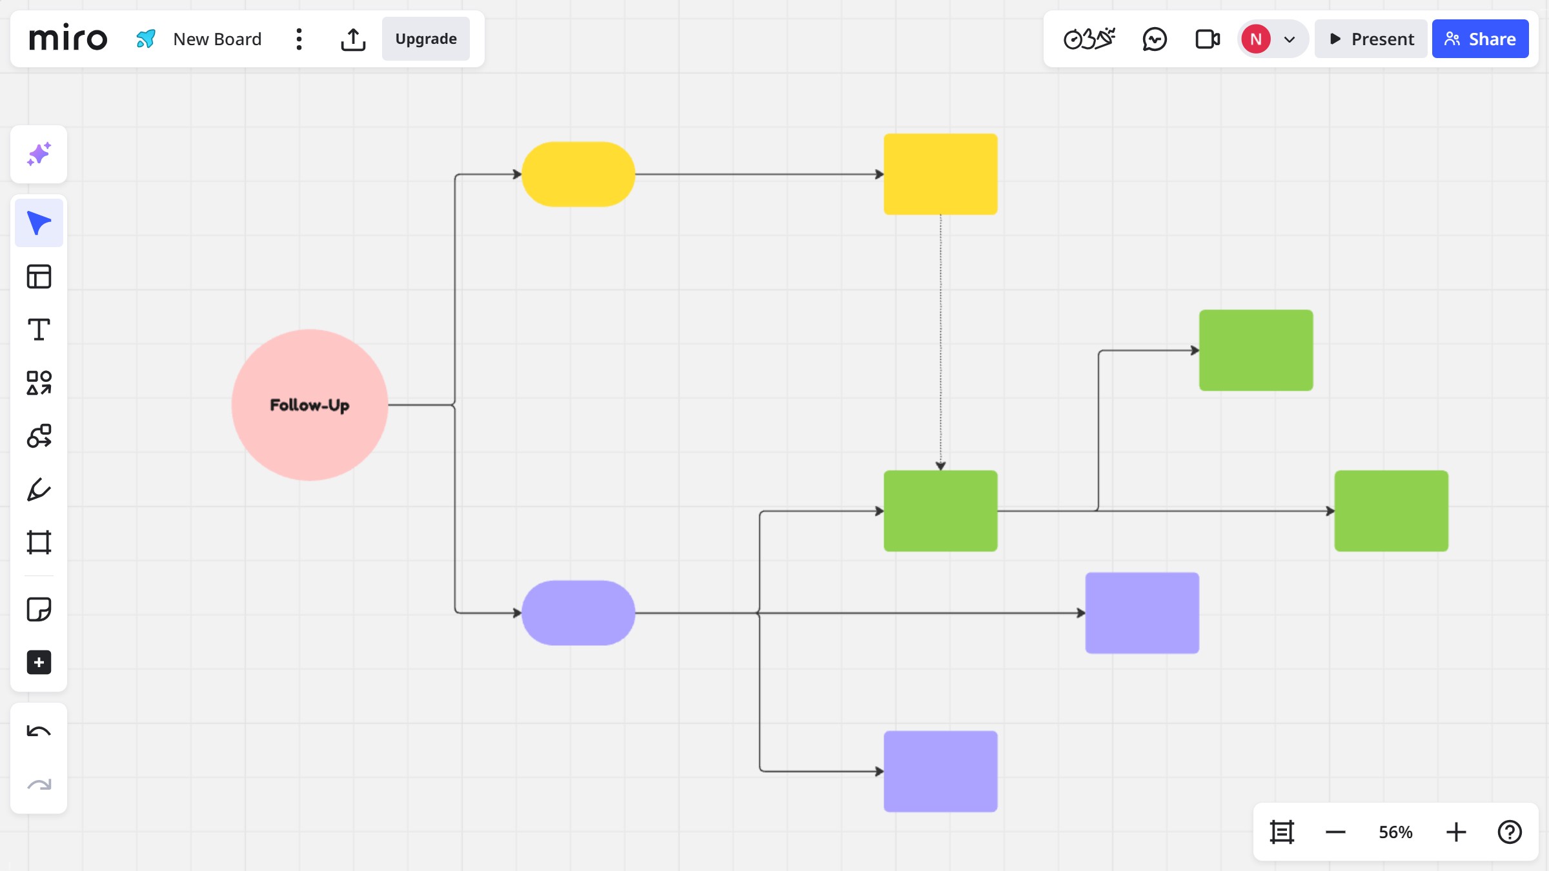The width and height of the screenshot is (1549, 871).
Task: Select the Text tool
Action: (x=39, y=329)
